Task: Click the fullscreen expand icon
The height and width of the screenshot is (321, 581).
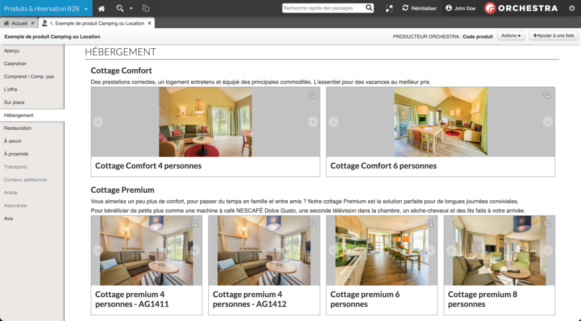Action: coord(389,9)
